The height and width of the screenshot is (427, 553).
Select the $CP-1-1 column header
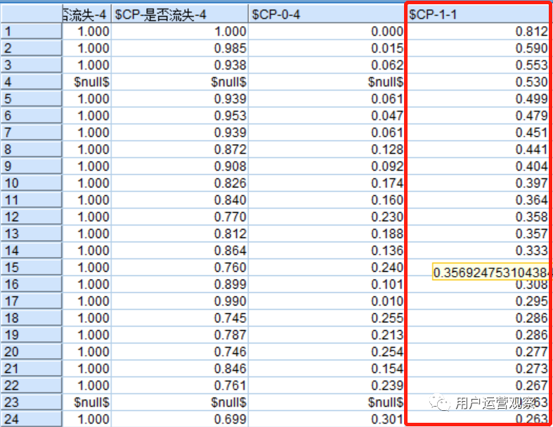point(478,15)
